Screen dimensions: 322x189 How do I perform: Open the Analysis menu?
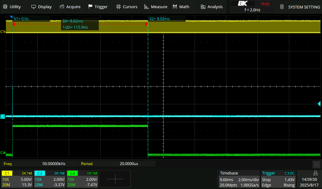(x=212, y=7)
